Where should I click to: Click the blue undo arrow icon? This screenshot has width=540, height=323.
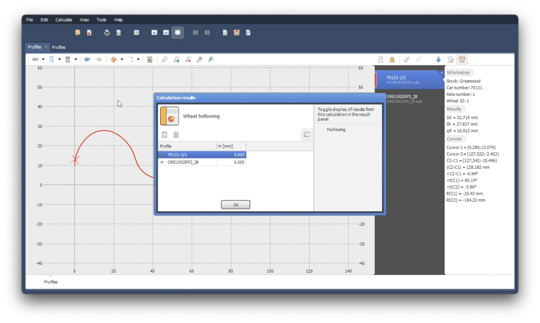(87, 59)
